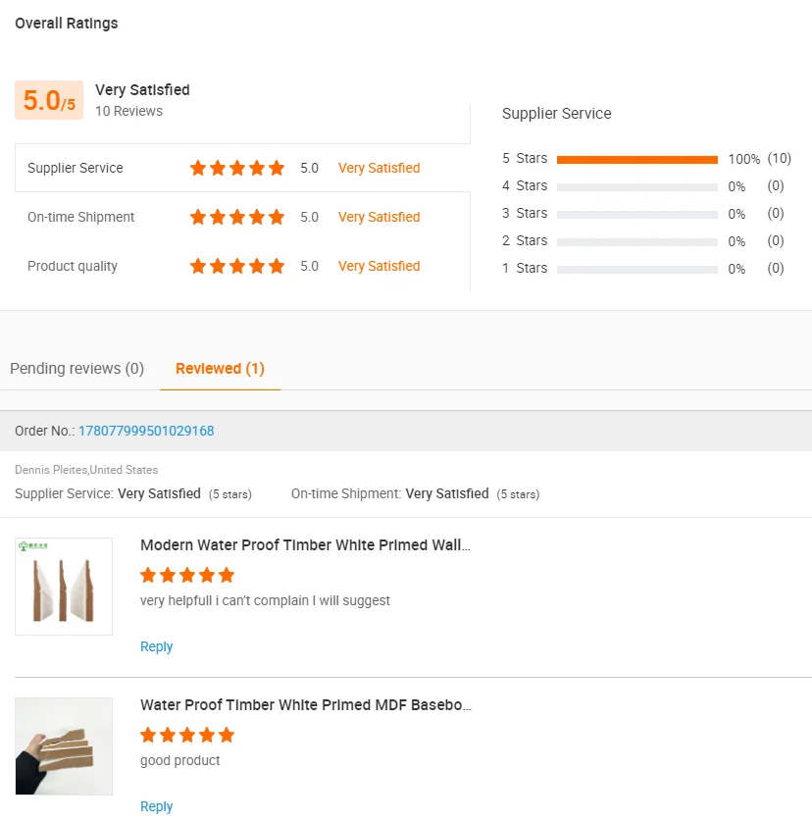Open Modern Water Proof Timber product title
Viewport: 812px width, 822px height.
point(305,545)
